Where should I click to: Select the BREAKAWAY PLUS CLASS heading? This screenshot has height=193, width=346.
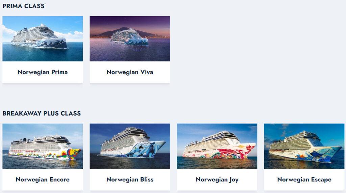[x=42, y=113]
